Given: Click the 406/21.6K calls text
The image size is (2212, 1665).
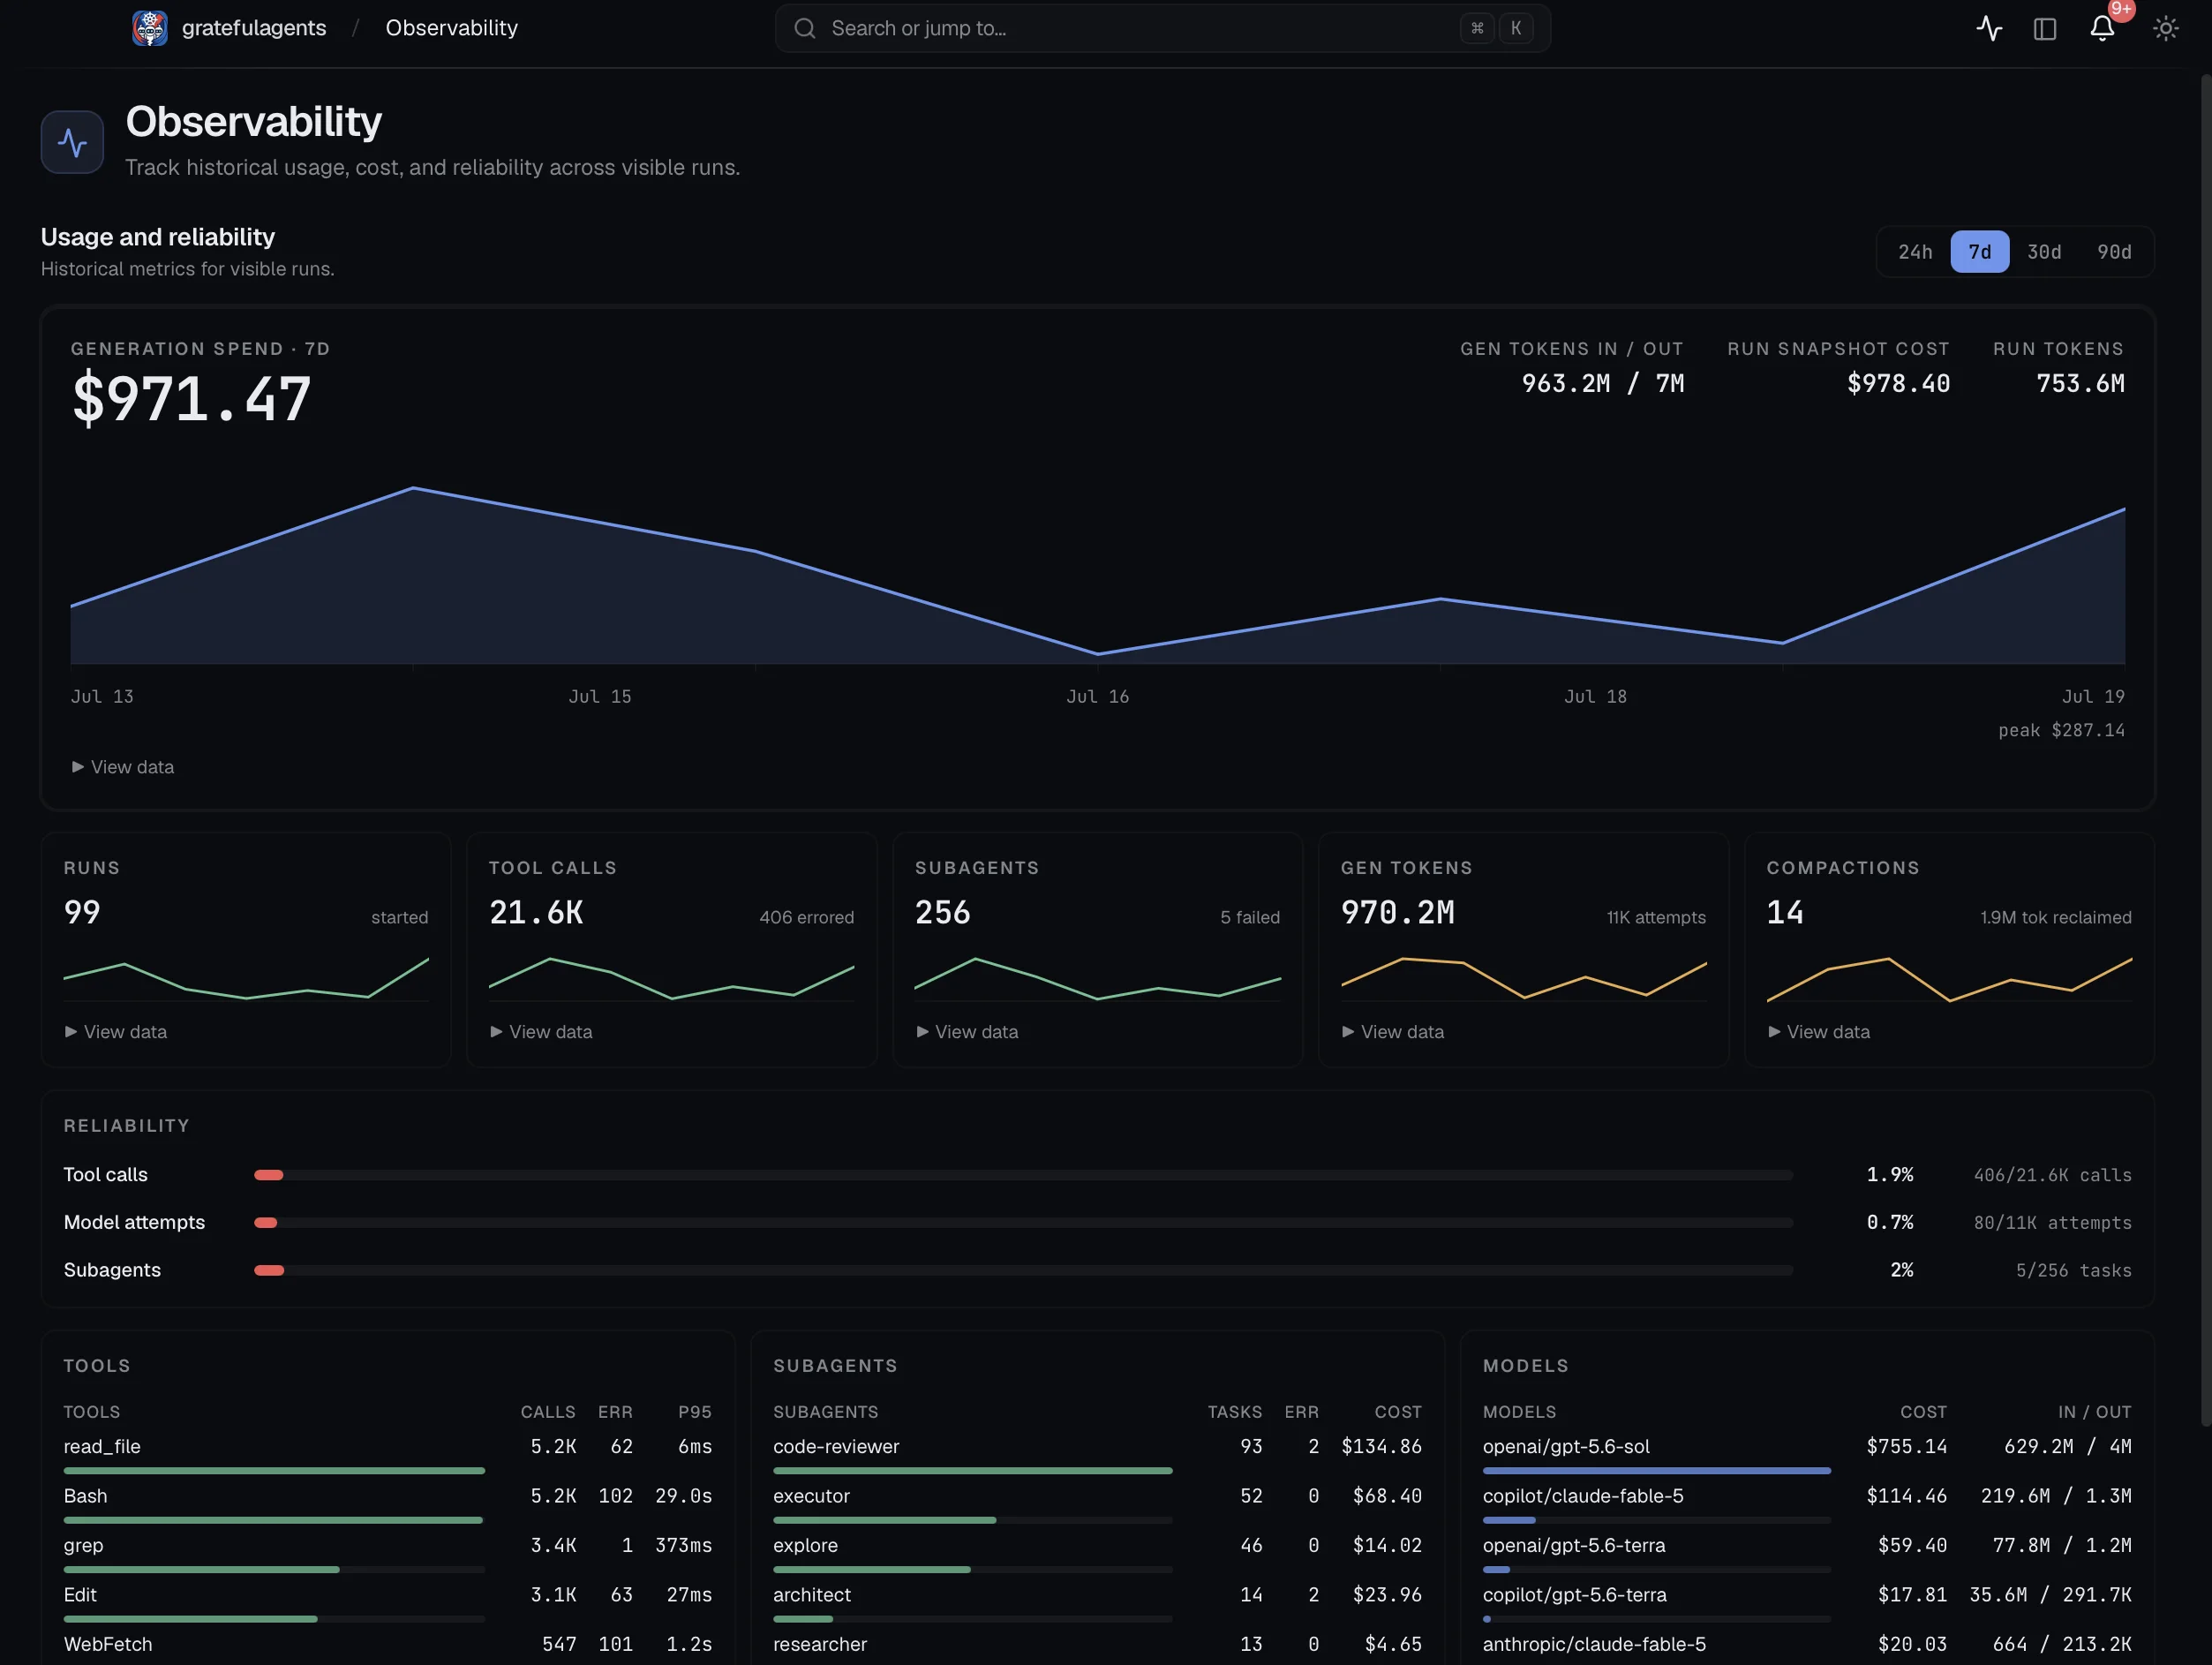Looking at the screenshot, I should pyautogui.click(x=2052, y=1175).
